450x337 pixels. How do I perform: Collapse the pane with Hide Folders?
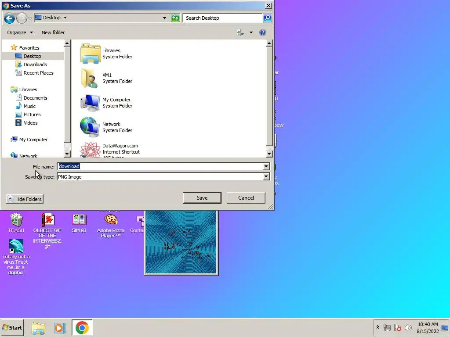[x=25, y=199]
